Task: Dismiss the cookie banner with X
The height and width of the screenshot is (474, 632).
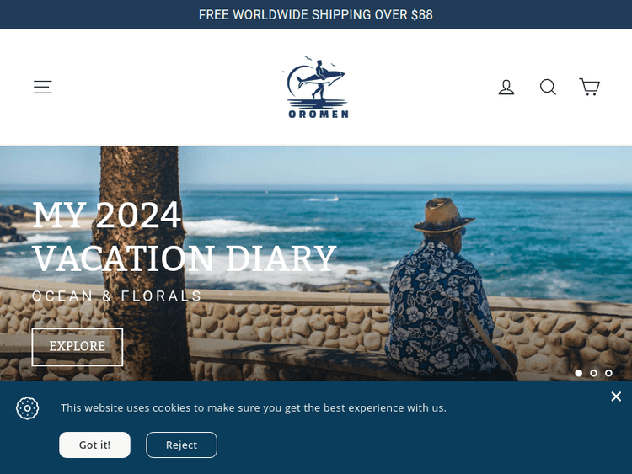Action: 616,397
